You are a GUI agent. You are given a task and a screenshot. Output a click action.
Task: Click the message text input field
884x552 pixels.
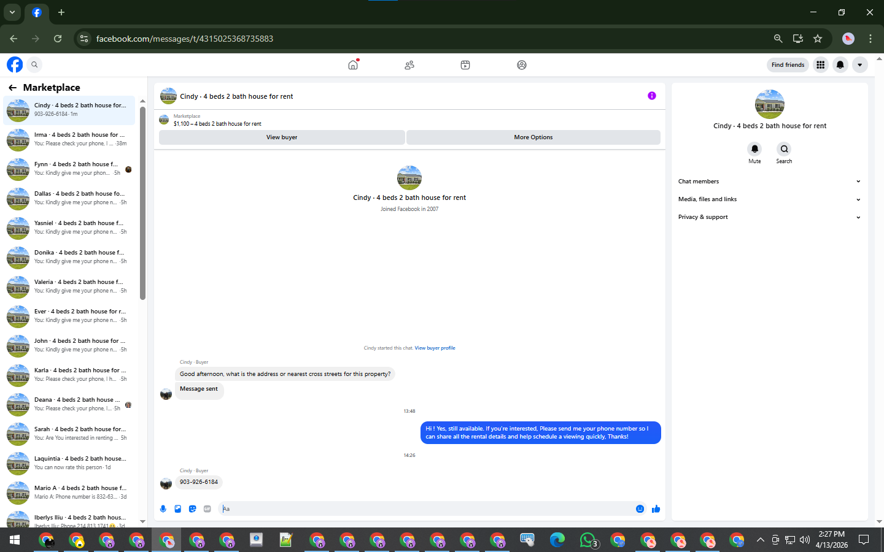click(x=426, y=508)
